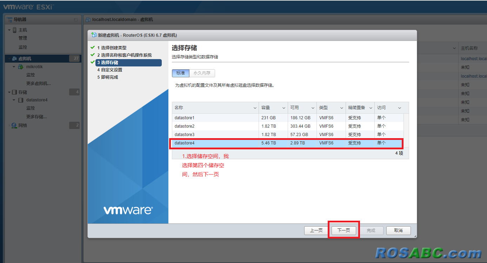Viewport: 487px width, 263px height.
Task: Select the 标准 storage type toggle
Action: tap(180, 73)
